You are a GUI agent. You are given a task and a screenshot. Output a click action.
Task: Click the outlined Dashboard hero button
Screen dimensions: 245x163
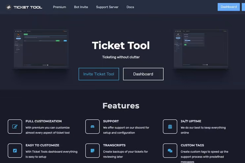[x=143, y=74]
